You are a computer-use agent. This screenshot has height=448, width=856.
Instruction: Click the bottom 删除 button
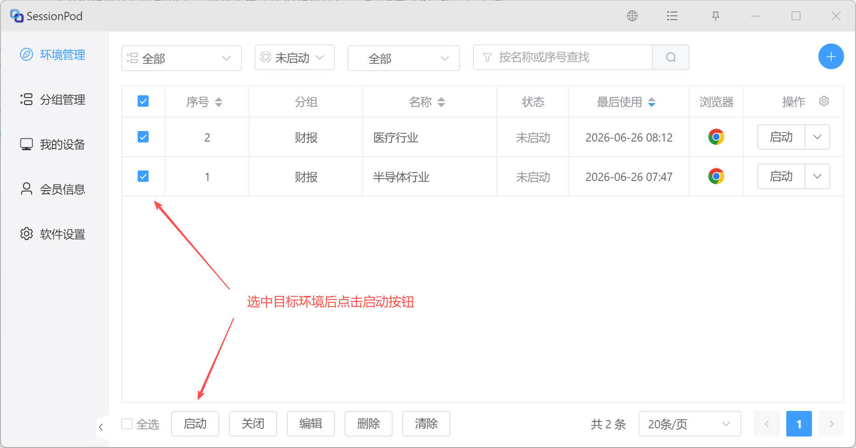click(x=368, y=424)
